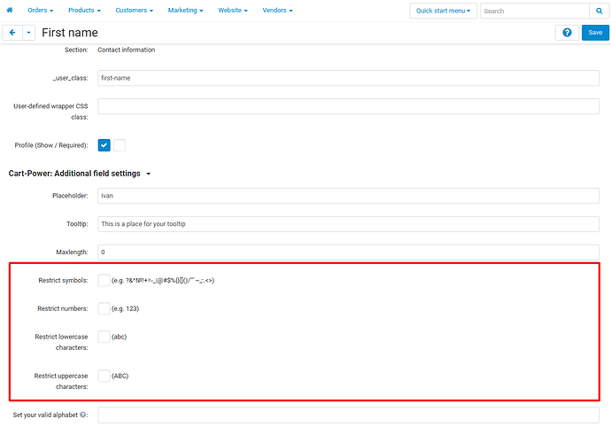Enable the Restrict symbols checkbox
The height and width of the screenshot is (427, 611).
[x=104, y=281]
